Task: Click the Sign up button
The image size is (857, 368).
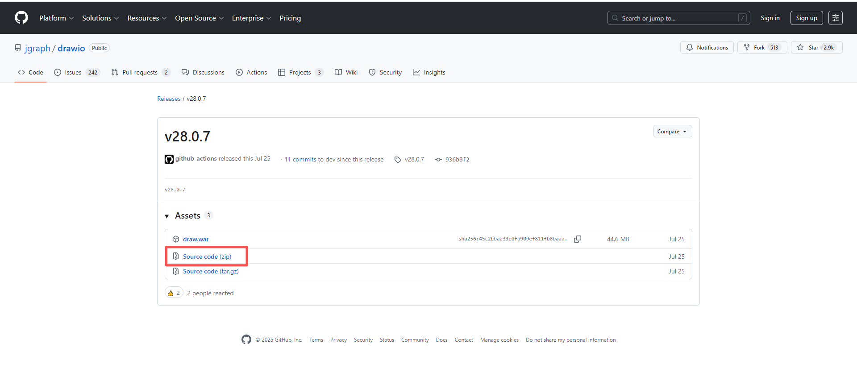Action: tap(806, 18)
